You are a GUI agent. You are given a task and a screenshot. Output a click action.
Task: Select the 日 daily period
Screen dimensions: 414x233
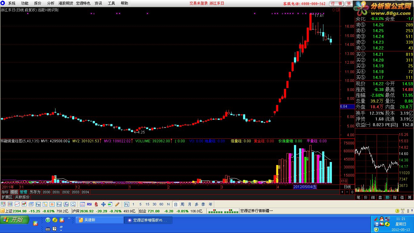click(175, 204)
